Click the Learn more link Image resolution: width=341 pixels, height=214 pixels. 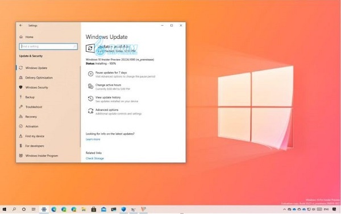[93, 139]
